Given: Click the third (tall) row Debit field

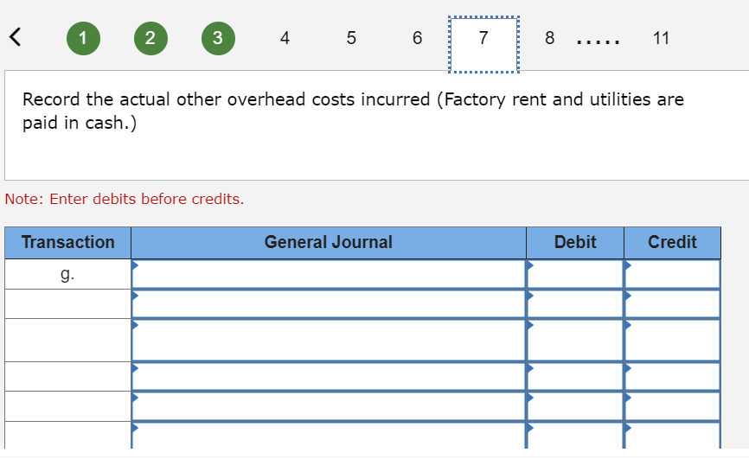Looking at the screenshot, I should click(x=575, y=340).
